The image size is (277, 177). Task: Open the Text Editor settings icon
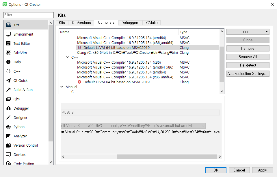click(x=8, y=44)
